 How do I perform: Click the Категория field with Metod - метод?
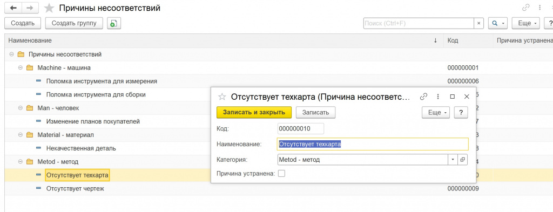tap(362, 160)
